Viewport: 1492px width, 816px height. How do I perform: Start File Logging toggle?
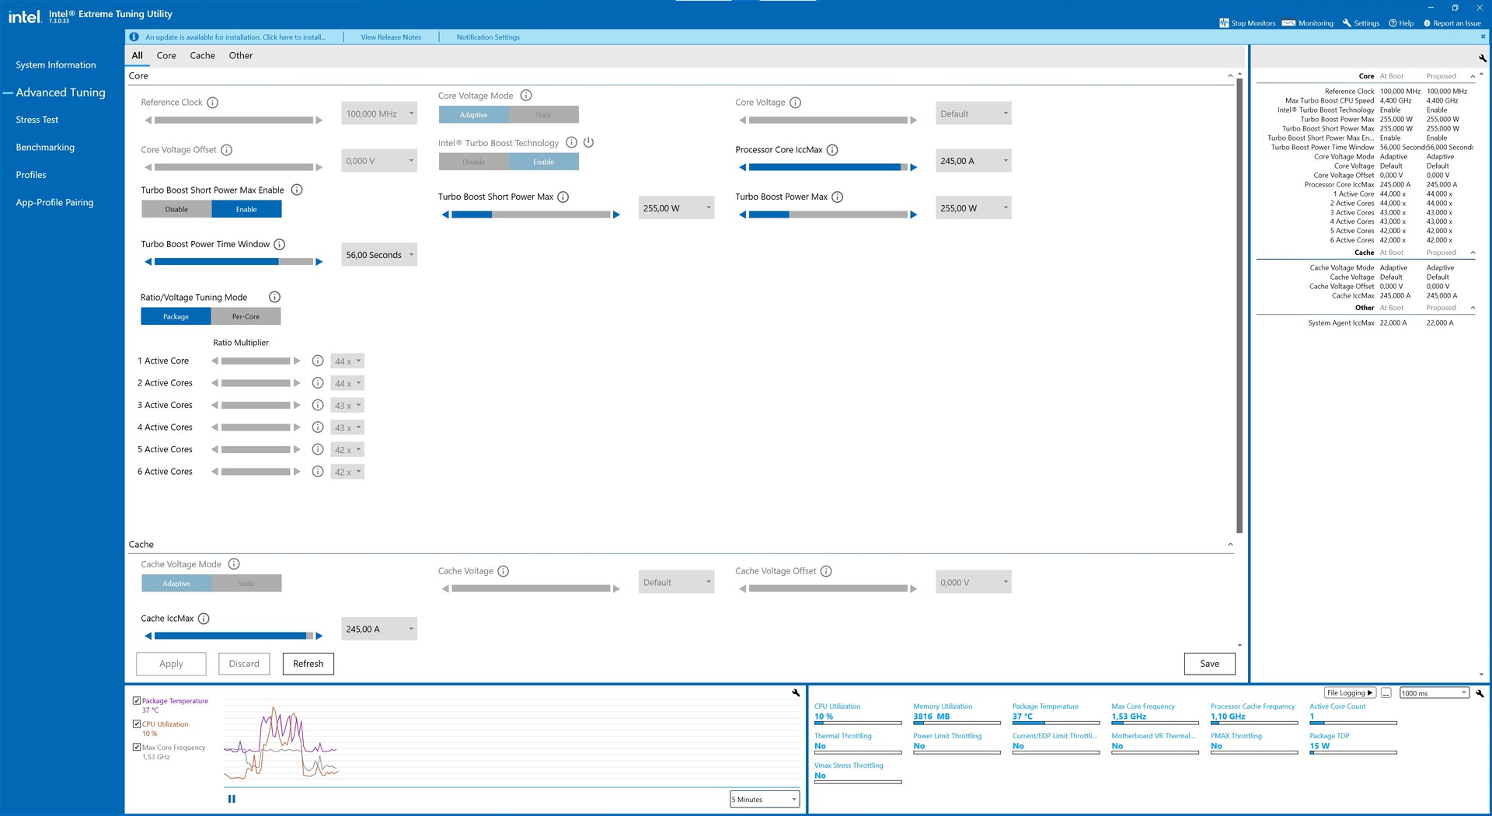coord(1350,693)
